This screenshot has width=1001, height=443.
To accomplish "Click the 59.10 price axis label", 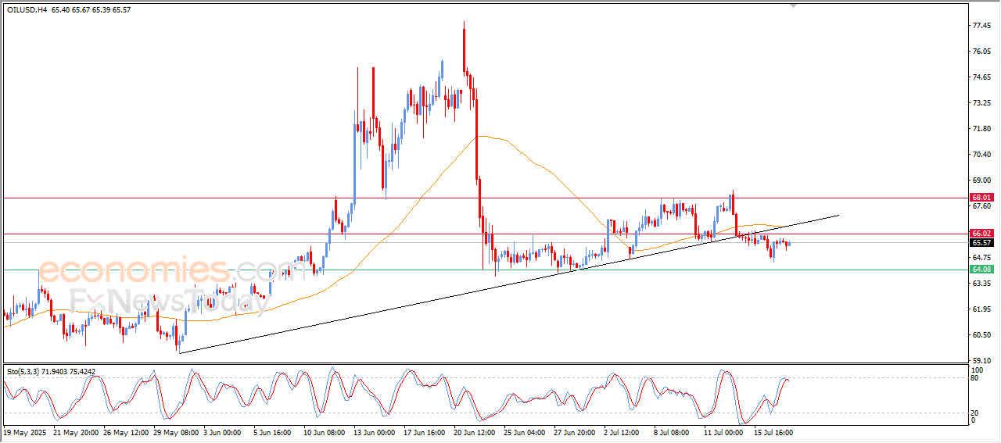I will (x=982, y=361).
